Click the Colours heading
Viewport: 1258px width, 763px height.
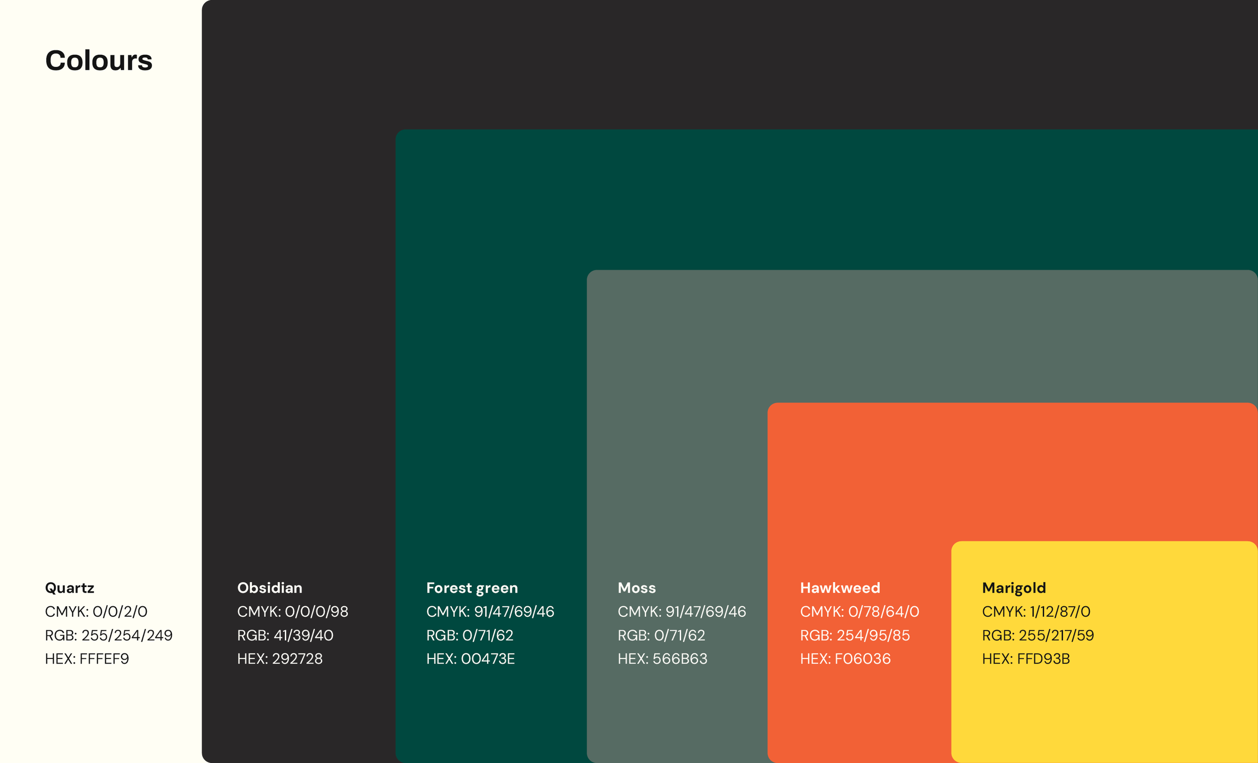click(x=99, y=61)
